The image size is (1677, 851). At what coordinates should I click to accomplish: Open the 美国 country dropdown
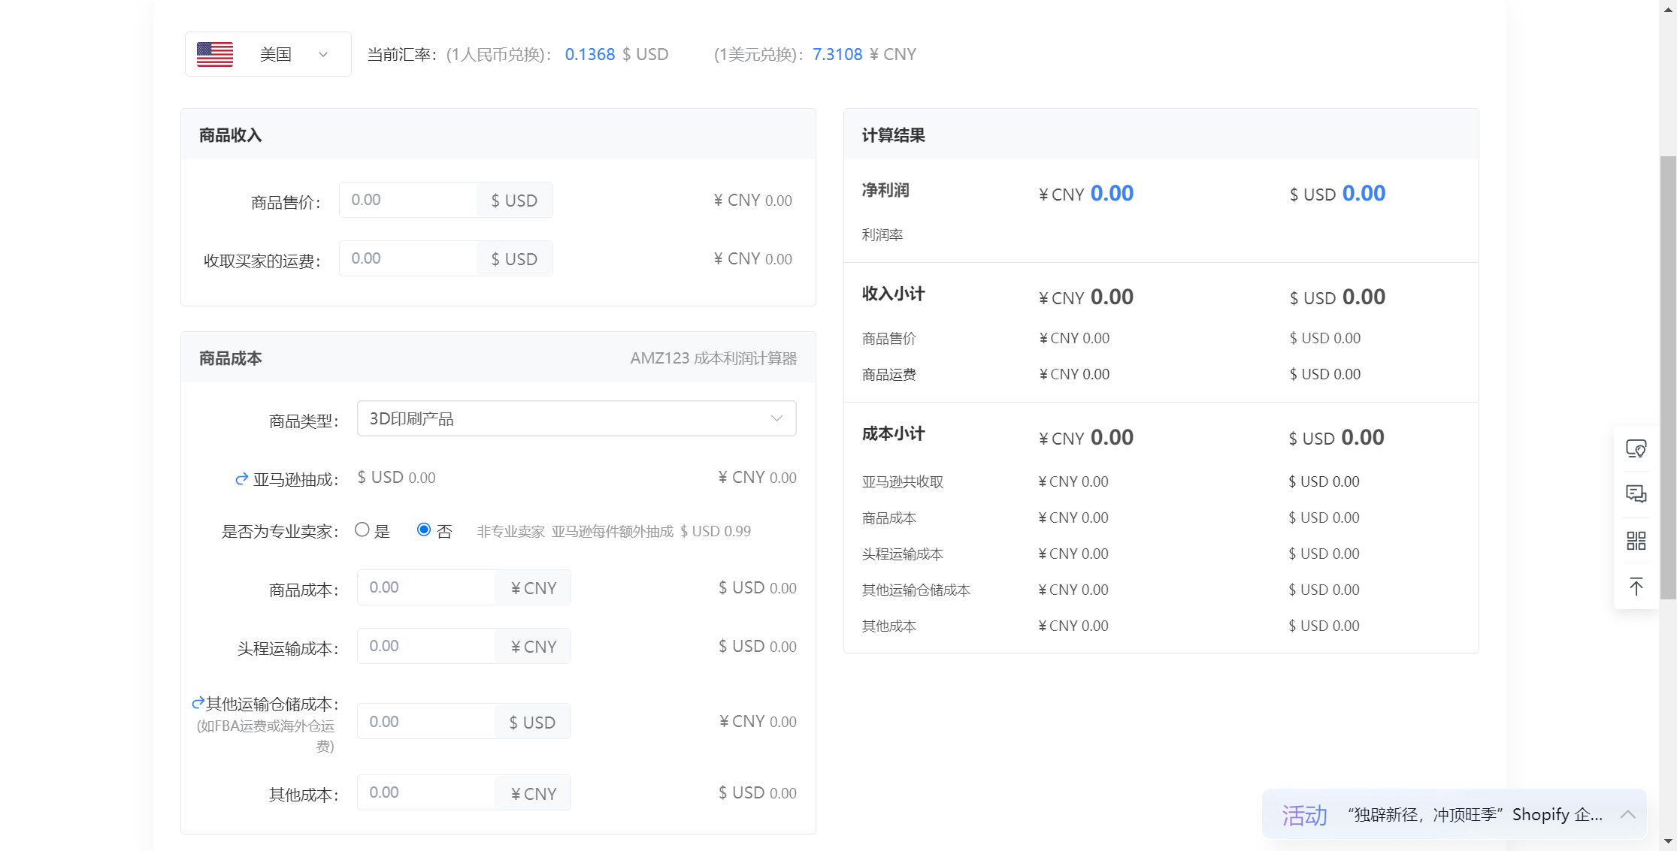(268, 54)
